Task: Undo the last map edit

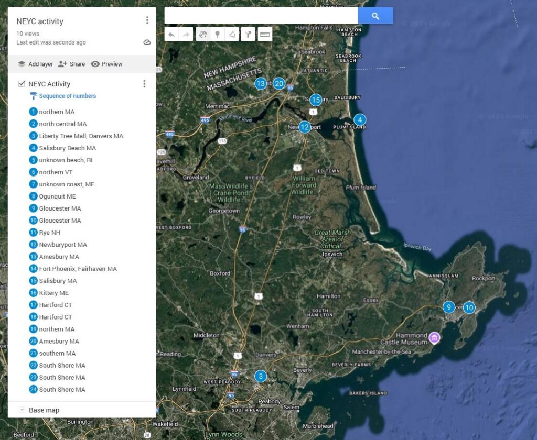Action: click(172, 34)
